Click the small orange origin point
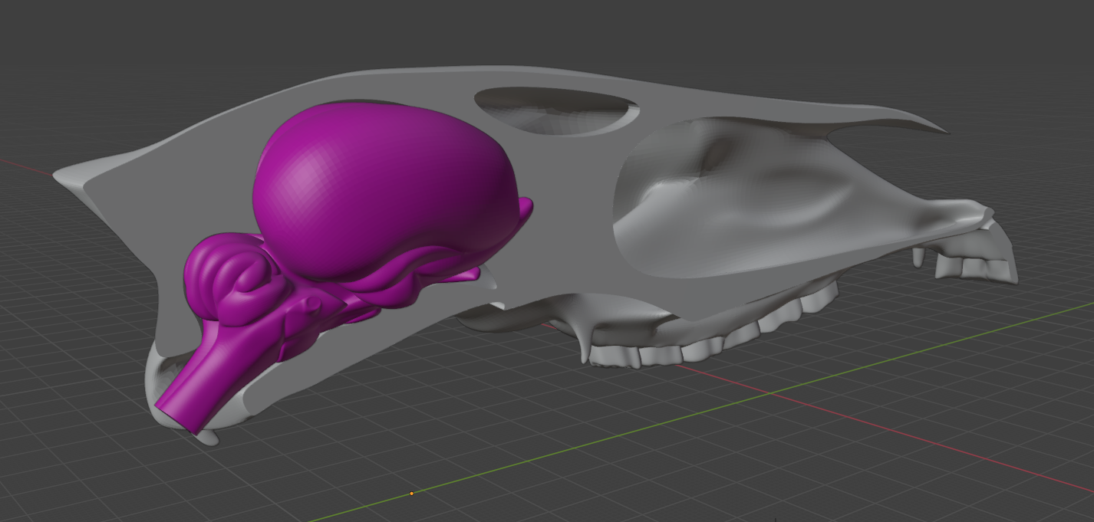Viewport: 1094px width, 522px height. (x=412, y=494)
